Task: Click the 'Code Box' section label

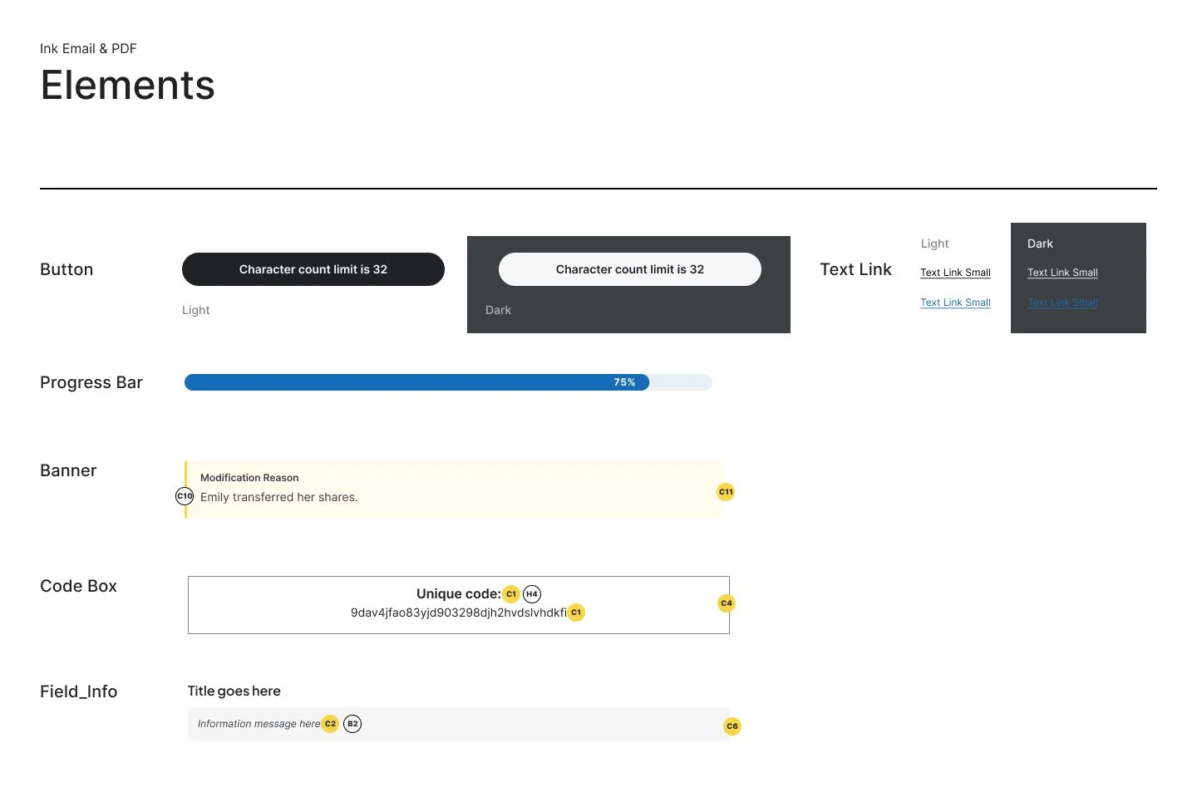Action: pyautogui.click(x=78, y=586)
